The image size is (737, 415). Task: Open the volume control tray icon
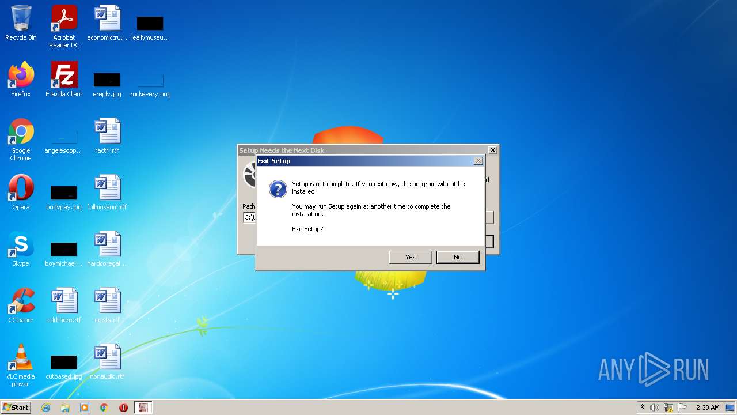(x=655, y=408)
